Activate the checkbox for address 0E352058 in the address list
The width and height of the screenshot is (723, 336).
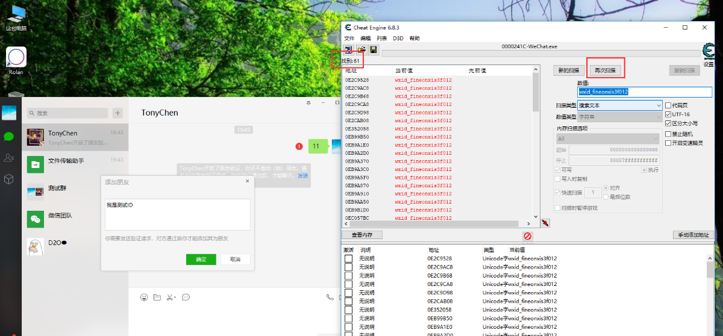348,309
